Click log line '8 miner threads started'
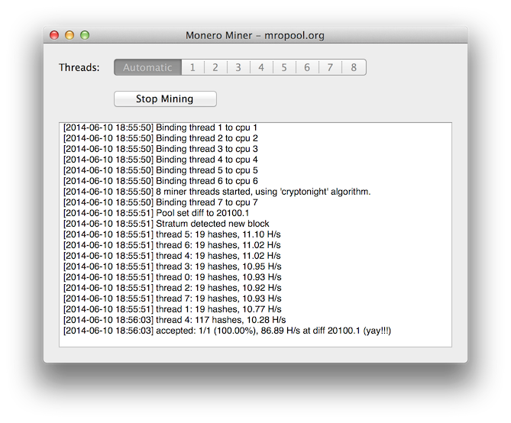This screenshot has width=511, height=423. [x=217, y=192]
